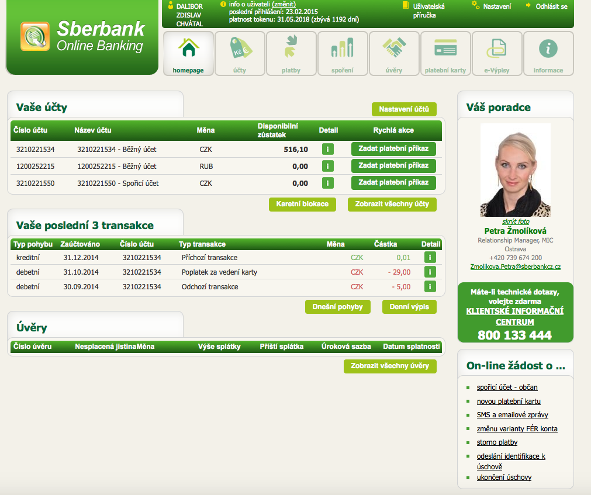Image resolution: width=591 pixels, height=495 pixels.
Task: Click the info icon next to 'info o uživateli'
Action: (223, 4)
